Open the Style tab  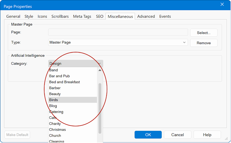(x=29, y=16)
